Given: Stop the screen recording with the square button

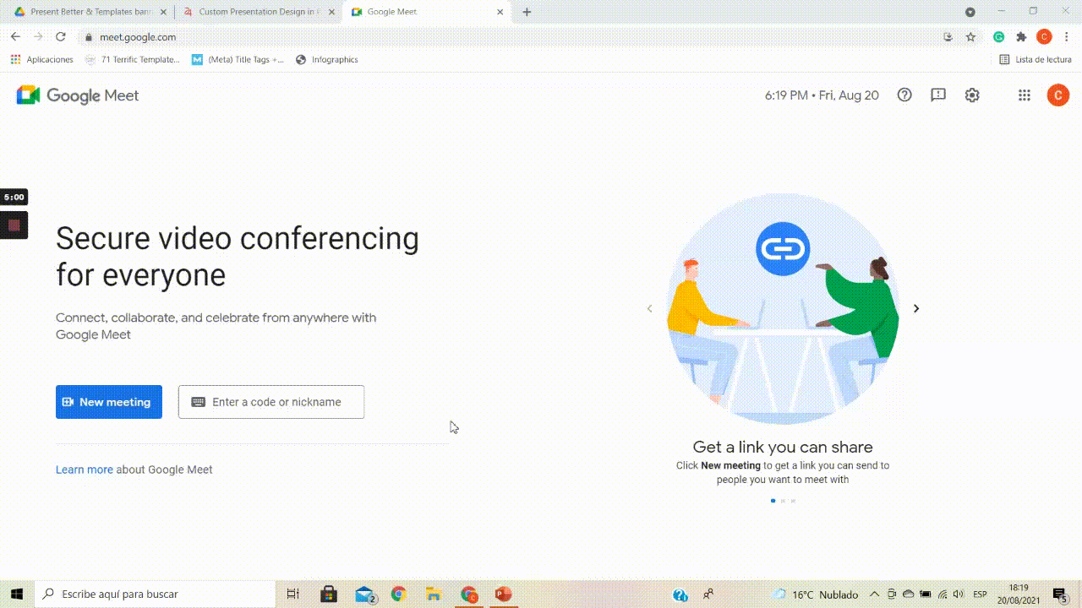Looking at the screenshot, I should pyautogui.click(x=14, y=225).
